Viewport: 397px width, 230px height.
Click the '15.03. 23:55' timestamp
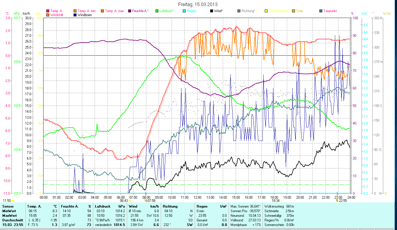click(12, 225)
